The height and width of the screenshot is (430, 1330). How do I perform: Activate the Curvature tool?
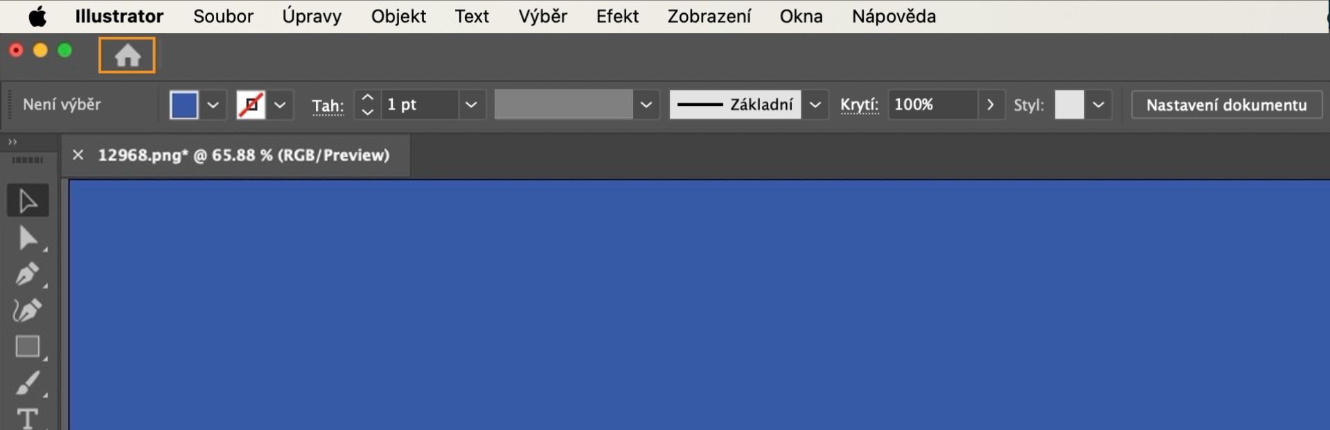[28, 310]
